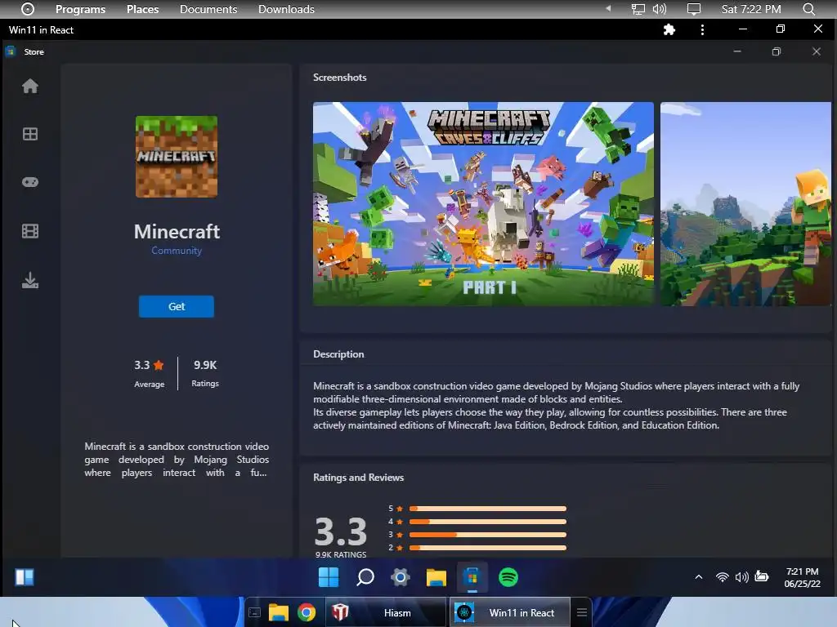Expand the top panel tray arrow
837x627 pixels.
(x=608, y=8)
